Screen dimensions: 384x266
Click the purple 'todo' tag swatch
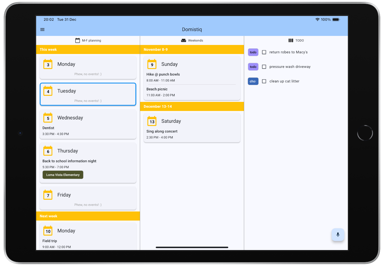253,52
